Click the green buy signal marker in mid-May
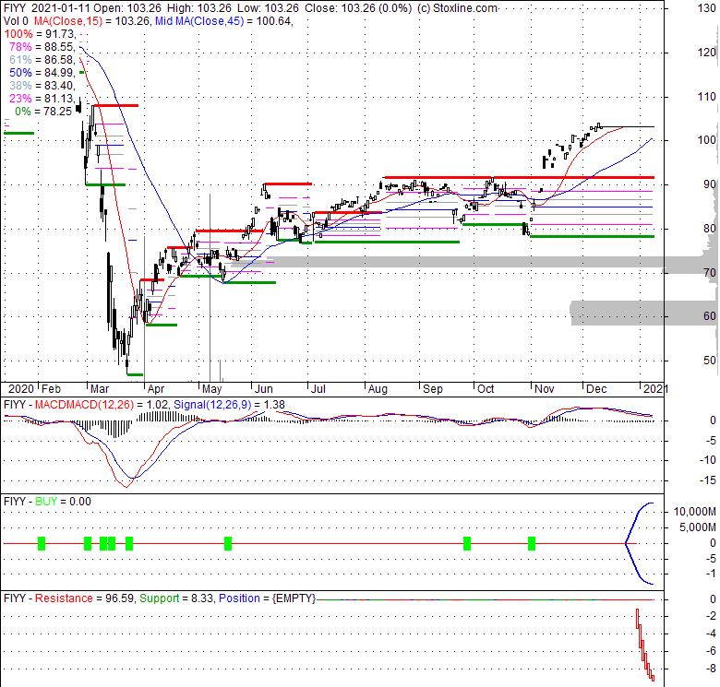The width and height of the screenshot is (720, 687). (x=228, y=543)
